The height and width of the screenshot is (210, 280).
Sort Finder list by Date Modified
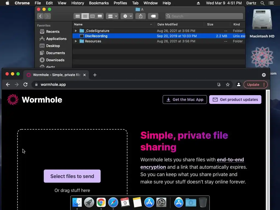click(179, 24)
